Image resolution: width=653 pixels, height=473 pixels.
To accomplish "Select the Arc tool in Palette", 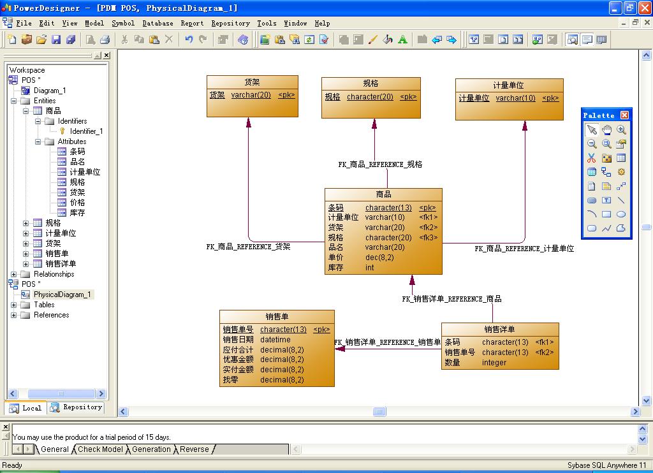I will 591,214.
